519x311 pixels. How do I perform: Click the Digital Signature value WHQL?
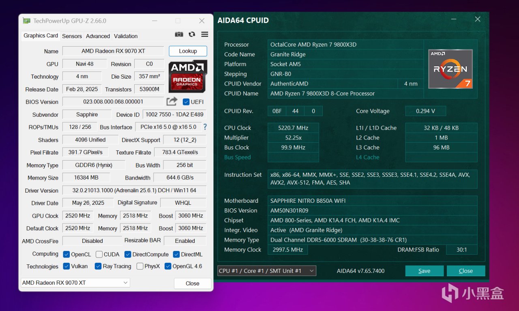(183, 203)
